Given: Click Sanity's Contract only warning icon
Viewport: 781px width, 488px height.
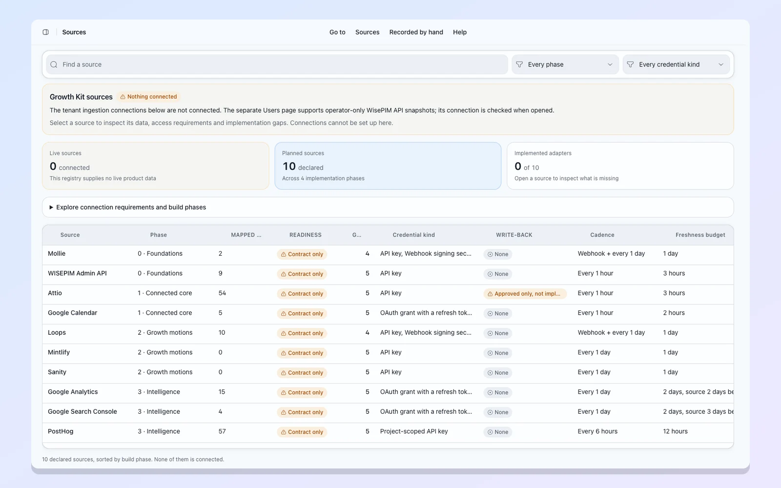Looking at the screenshot, I should coord(284,373).
